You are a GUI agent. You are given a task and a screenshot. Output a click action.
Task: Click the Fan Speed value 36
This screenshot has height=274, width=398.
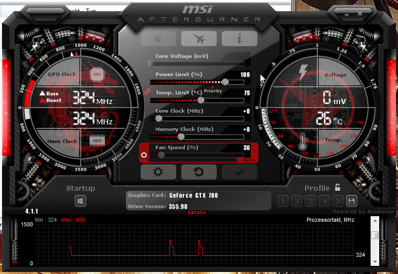pyautogui.click(x=247, y=148)
